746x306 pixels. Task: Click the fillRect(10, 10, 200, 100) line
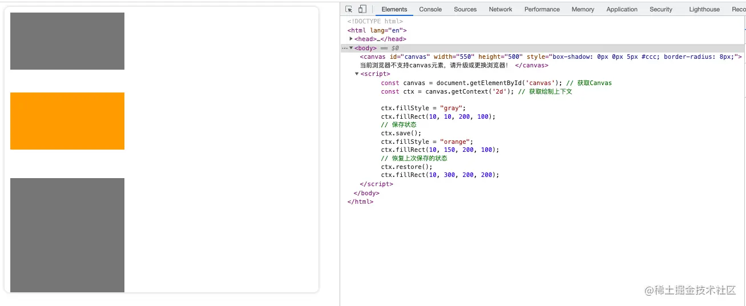pos(438,116)
